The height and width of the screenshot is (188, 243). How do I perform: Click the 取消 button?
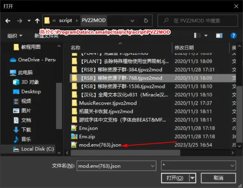[x=218, y=178]
